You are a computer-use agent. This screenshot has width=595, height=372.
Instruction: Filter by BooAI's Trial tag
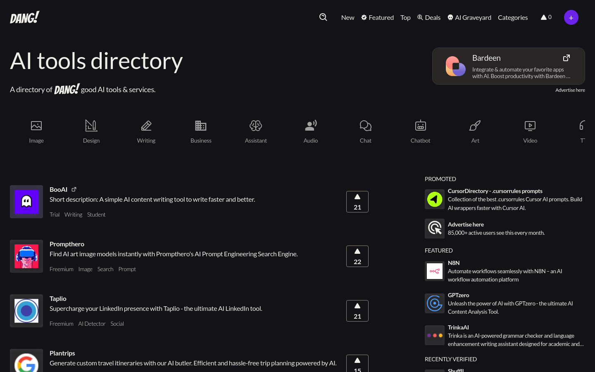point(55,215)
